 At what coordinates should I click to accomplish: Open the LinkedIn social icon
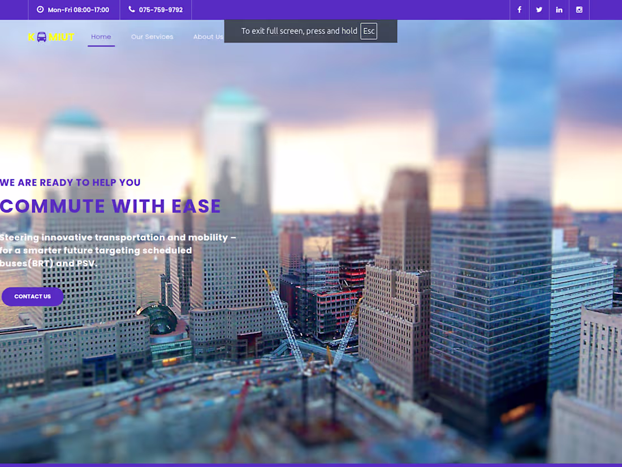559,10
